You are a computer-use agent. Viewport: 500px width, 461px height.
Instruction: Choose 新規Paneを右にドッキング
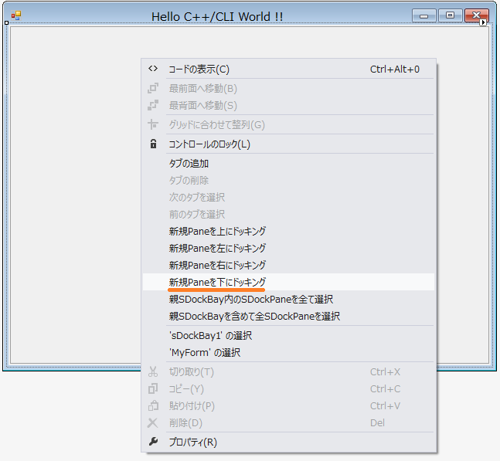288,265
